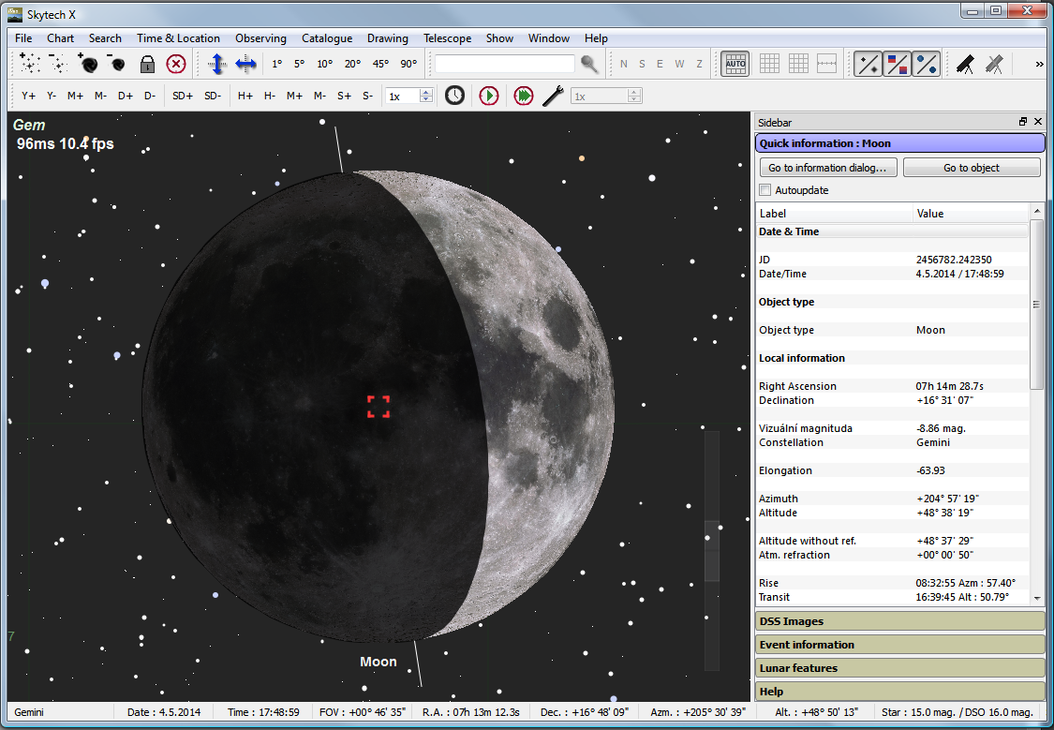Expand the Event information panel

tap(899, 645)
